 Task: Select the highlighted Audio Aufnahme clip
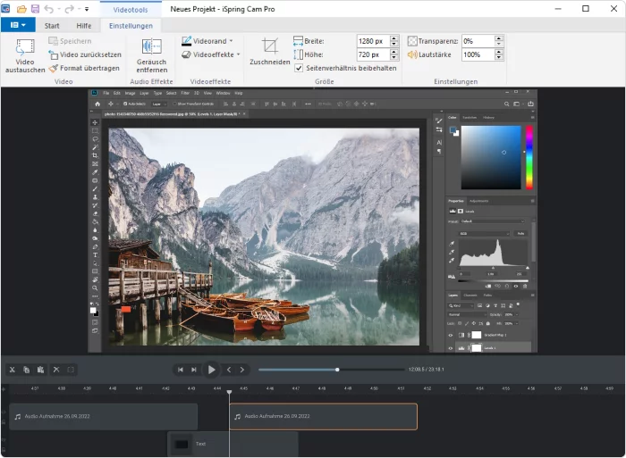[324, 417]
